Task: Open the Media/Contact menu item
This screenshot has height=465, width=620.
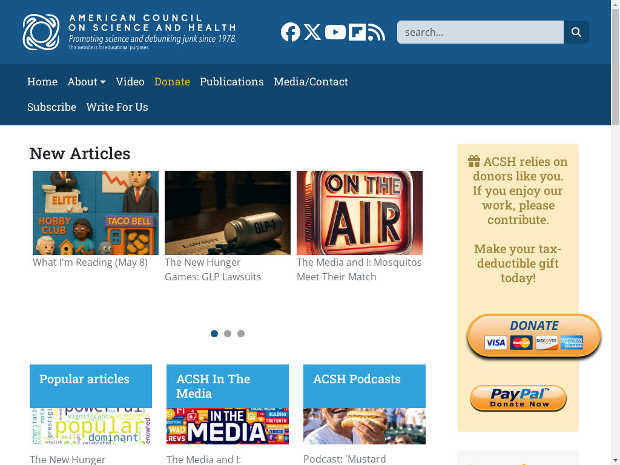Action: point(311,82)
